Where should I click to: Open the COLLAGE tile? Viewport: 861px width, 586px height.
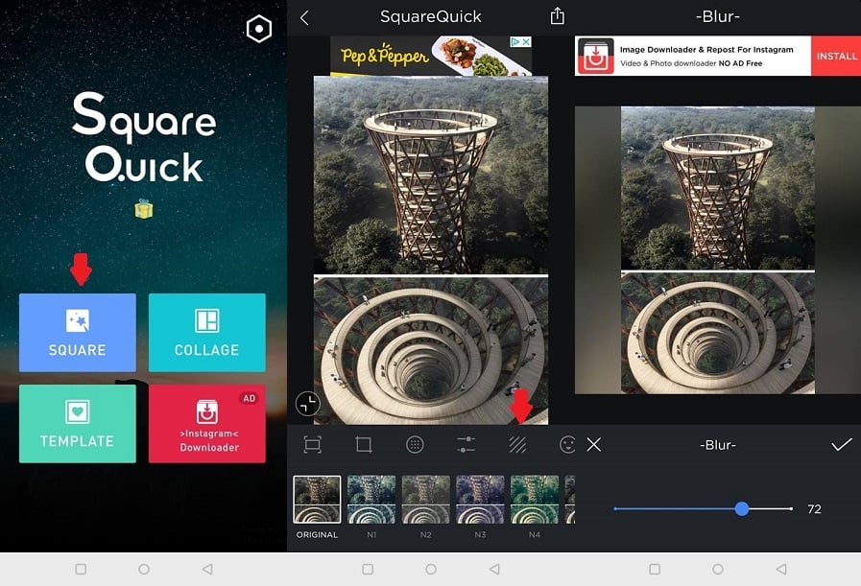tap(206, 333)
